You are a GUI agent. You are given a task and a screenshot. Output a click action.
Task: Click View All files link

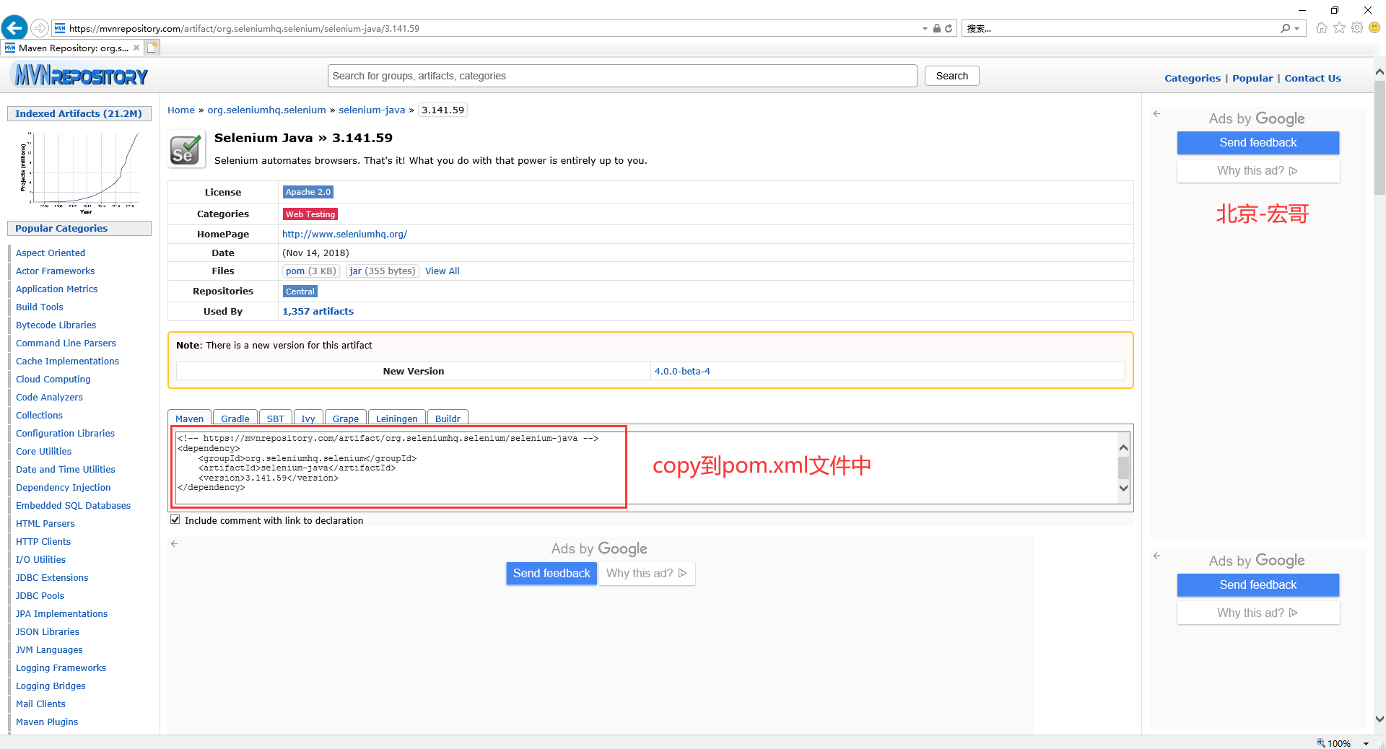click(x=442, y=271)
